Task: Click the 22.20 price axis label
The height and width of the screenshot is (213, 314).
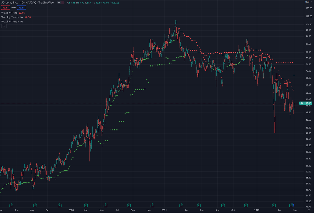Action: click(308, 207)
